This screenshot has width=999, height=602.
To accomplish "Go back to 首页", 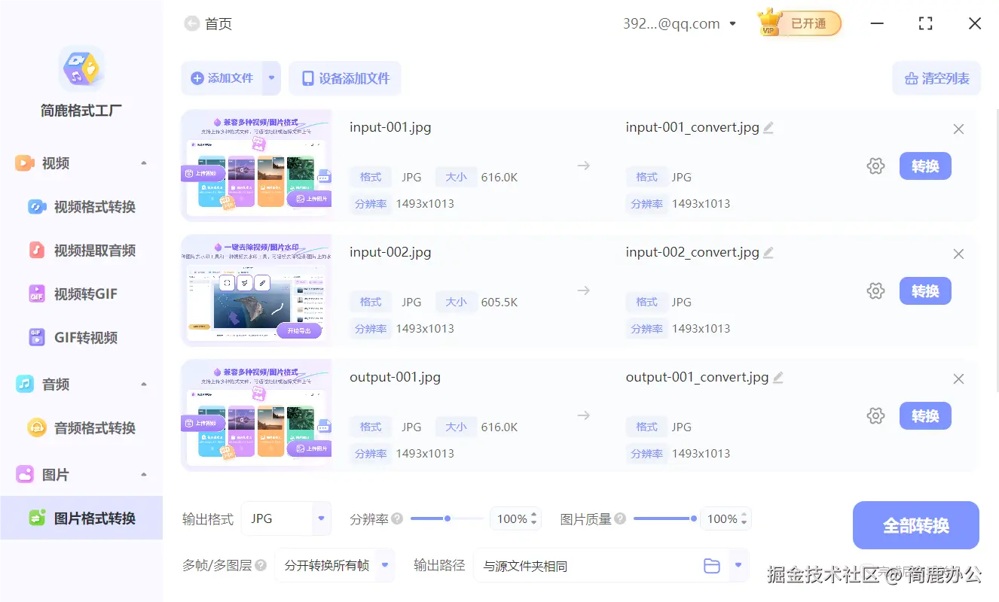I will 208,23.
